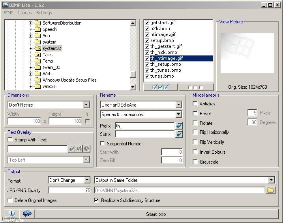The image size is (283, 223).
Task: Expand the system32 folder tree node
Action: 31,48
